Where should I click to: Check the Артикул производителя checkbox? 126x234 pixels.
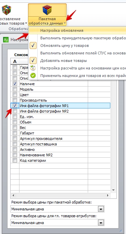click(x=15, y=139)
